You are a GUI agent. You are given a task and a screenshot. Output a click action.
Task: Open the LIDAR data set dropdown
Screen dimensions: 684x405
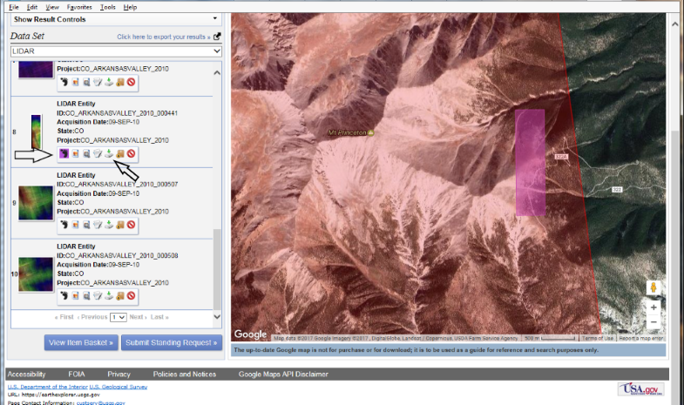point(116,51)
